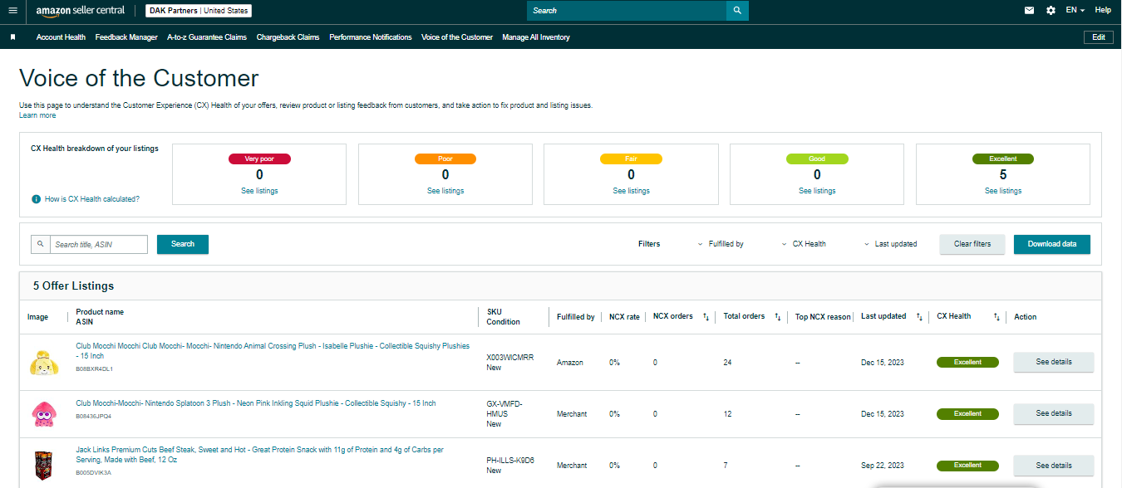Click the magnifier icon in title search box
The height and width of the screenshot is (488, 1122).
(40, 244)
